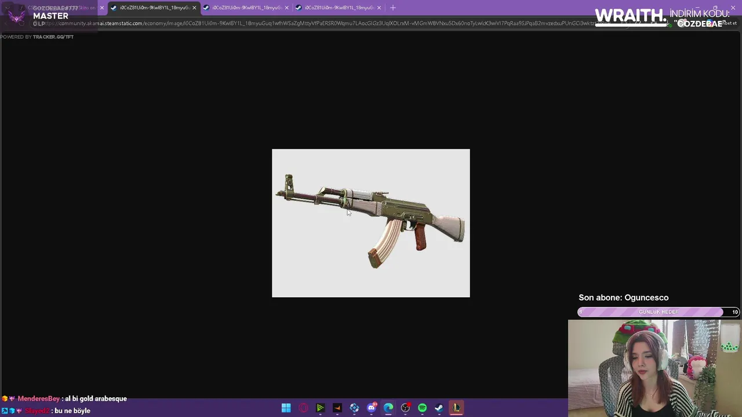Open the blue diamond app on the taskbar
The height and width of the screenshot is (417, 742).
pyautogui.click(x=354, y=408)
